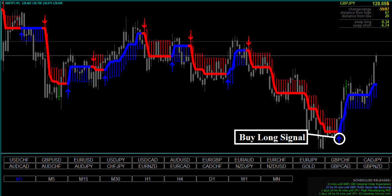The image size is (392, 196).
Task: Click the chart shift triangle marker at top
Action: (x=3, y=3)
